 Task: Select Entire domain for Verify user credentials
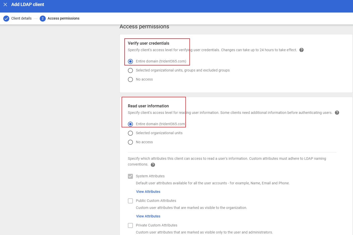click(x=130, y=61)
